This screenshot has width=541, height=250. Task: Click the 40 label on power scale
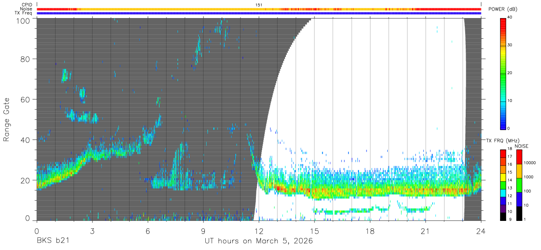510,18
